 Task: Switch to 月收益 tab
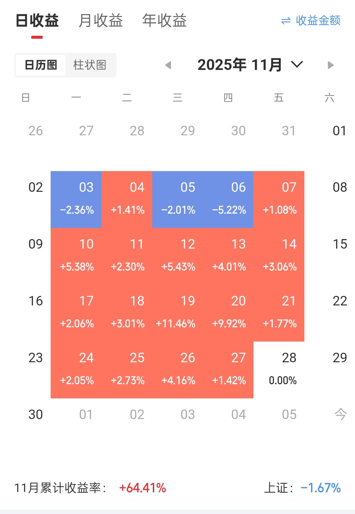101,21
